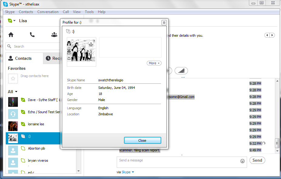Click the favorites star placeholder
The height and width of the screenshot is (179, 281).
[x=13, y=79]
